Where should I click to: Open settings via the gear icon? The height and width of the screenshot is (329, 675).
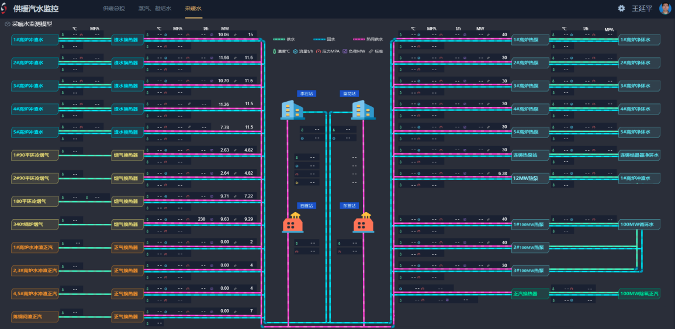[x=621, y=8]
